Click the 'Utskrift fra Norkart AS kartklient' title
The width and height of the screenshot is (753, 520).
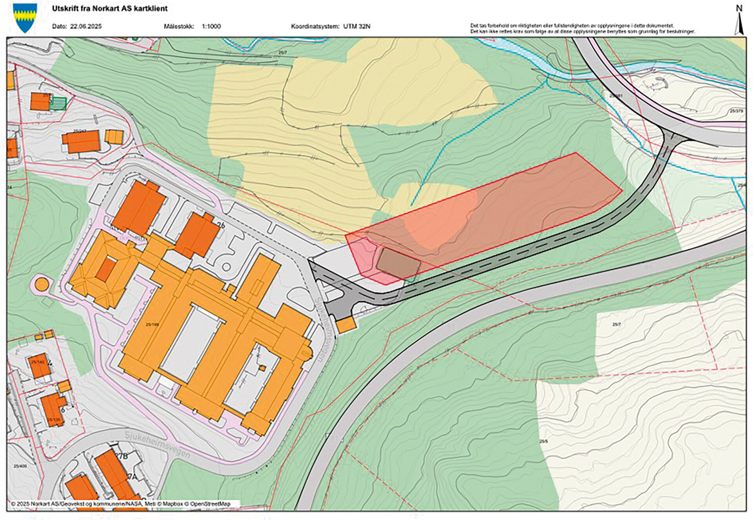click(110, 8)
